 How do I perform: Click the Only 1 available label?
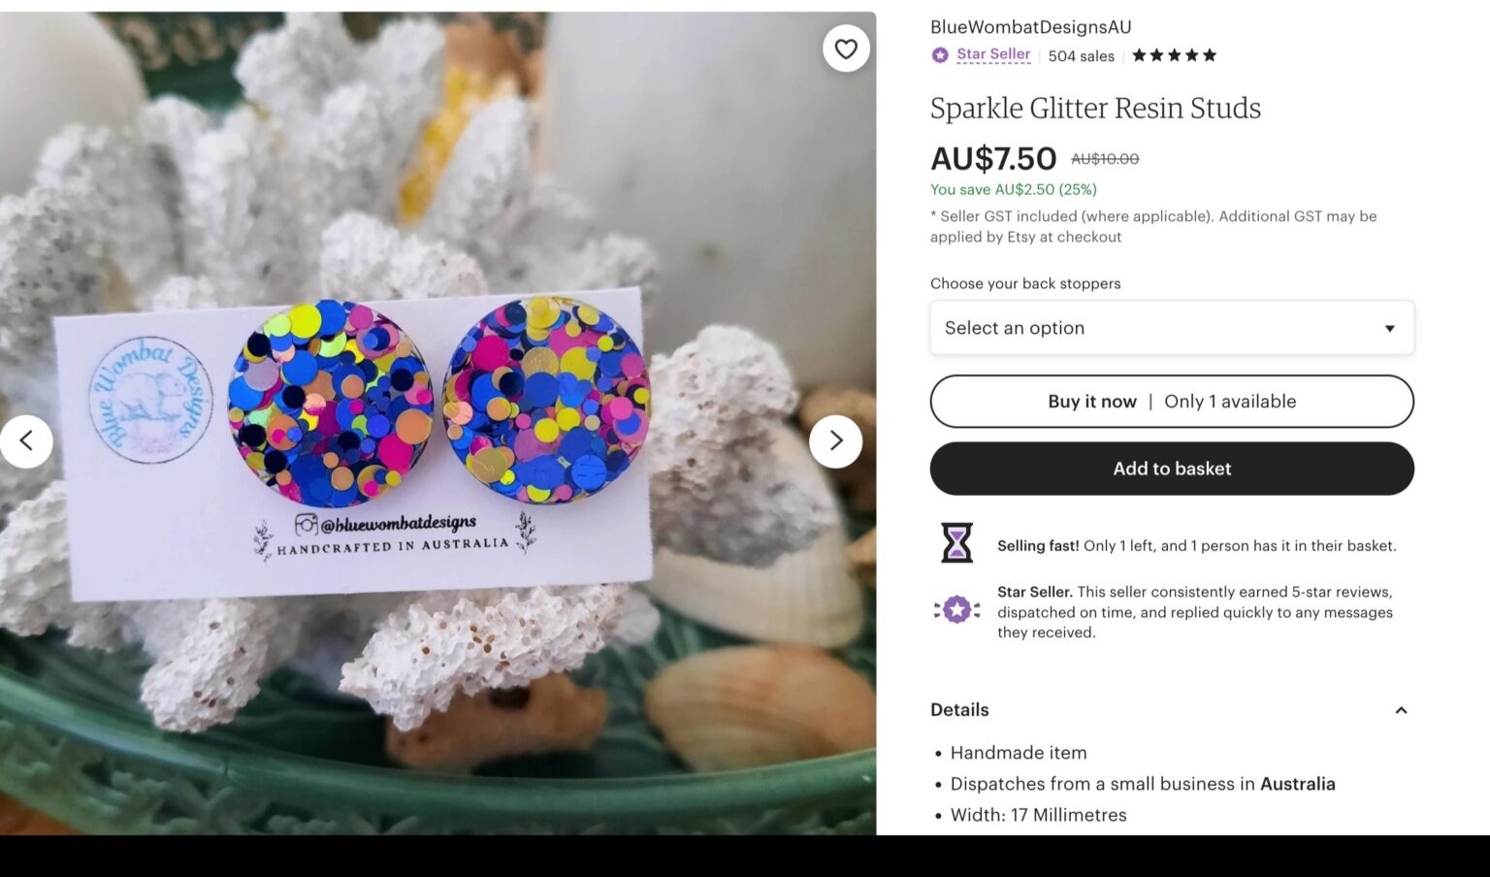point(1230,401)
